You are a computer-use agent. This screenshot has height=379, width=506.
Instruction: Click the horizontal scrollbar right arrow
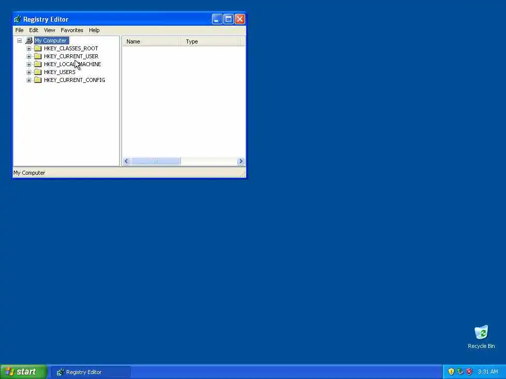pos(241,161)
